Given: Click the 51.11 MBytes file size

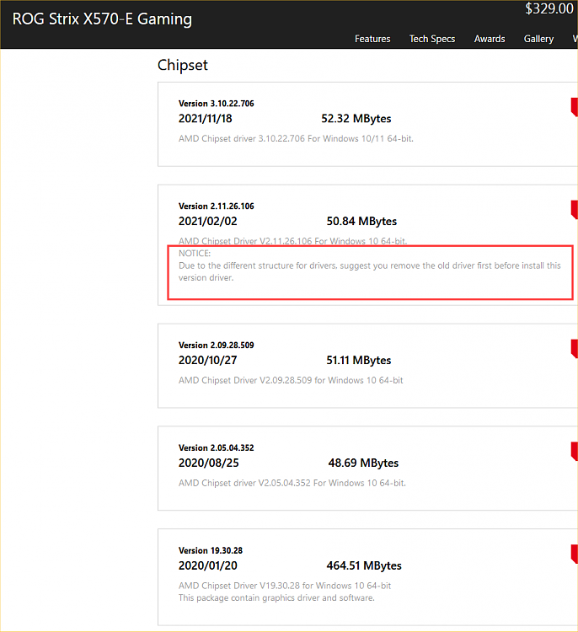Looking at the screenshot, I should pos(359,361).
